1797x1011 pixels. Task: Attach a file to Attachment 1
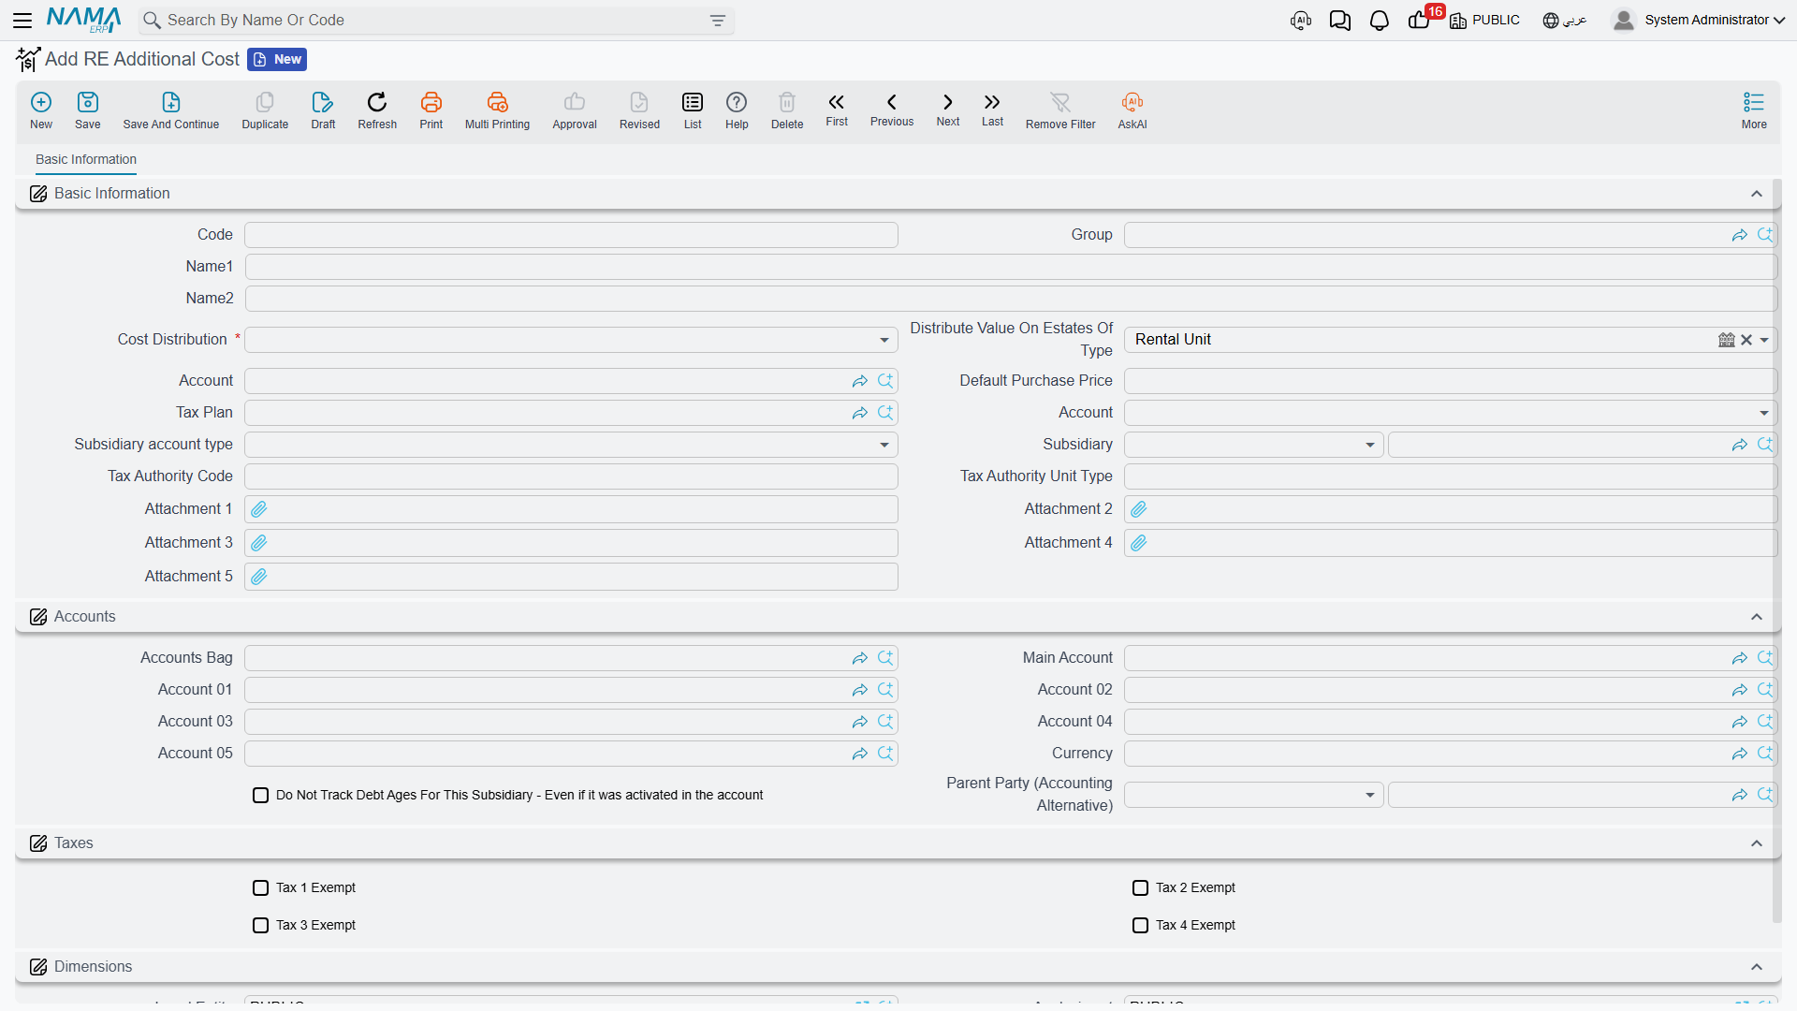[259, 509]
